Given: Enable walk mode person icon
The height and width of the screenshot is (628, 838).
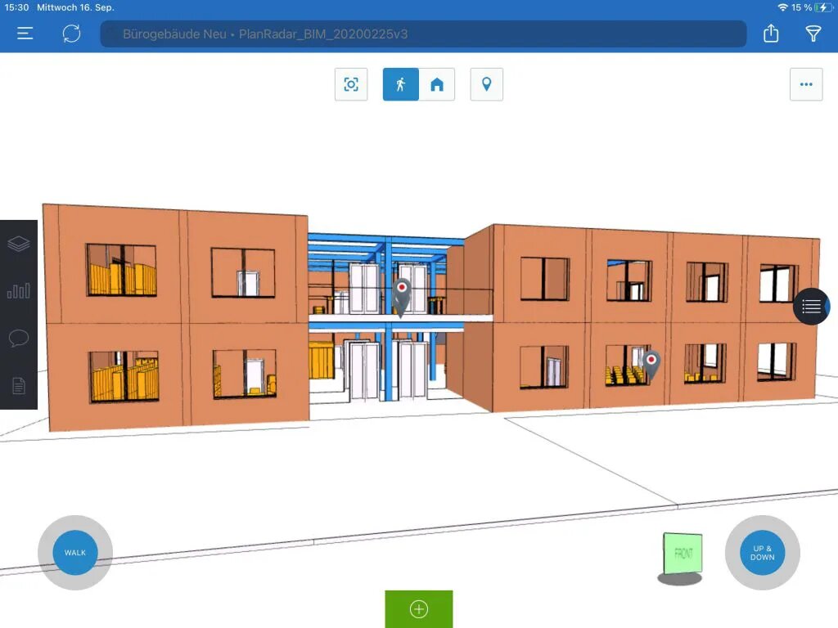Looking at the screenshot, I should click(401, 84).
